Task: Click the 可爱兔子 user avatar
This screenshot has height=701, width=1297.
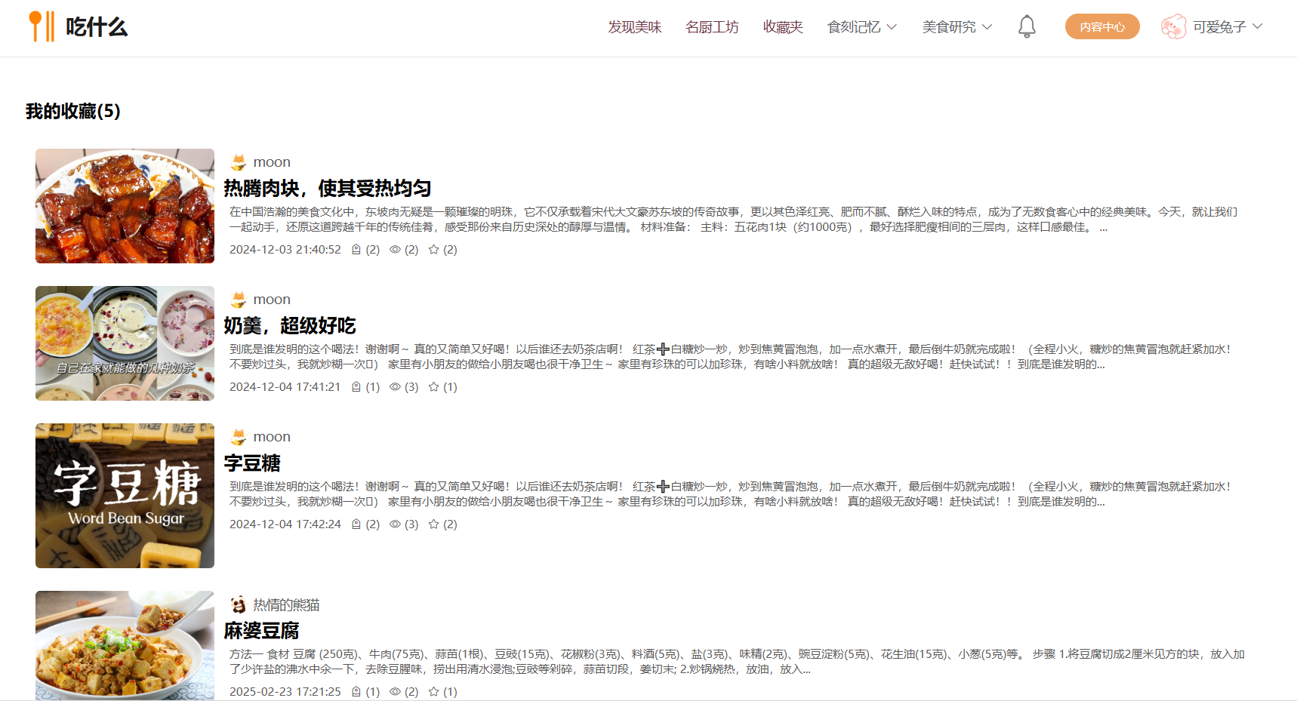Action: tap(1174, 26)
